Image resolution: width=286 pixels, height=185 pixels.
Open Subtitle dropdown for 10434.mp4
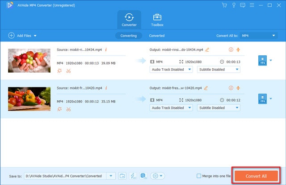tap(219, 70)
